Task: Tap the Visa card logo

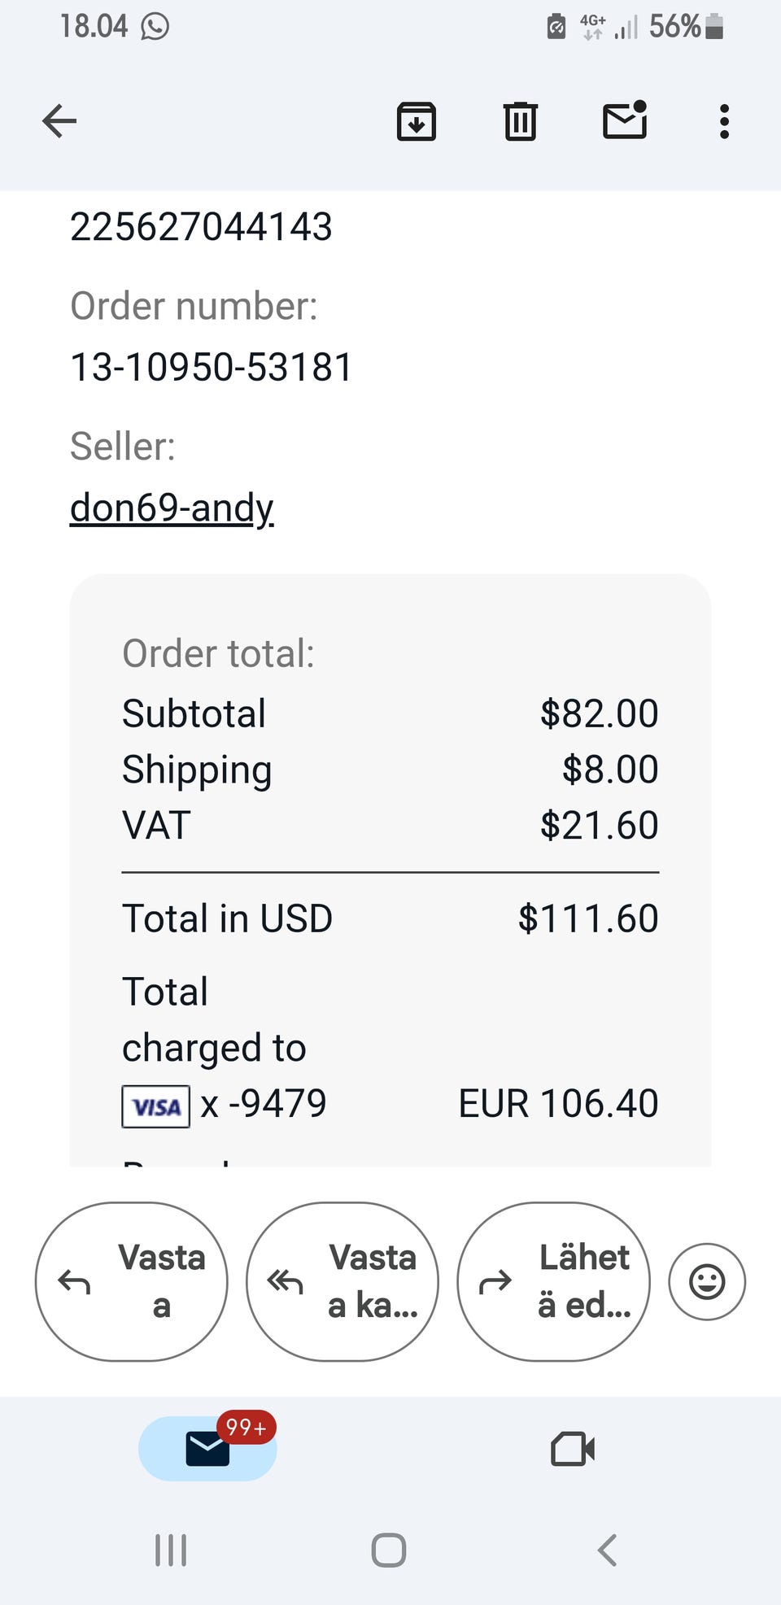Action: point(156,1106)
